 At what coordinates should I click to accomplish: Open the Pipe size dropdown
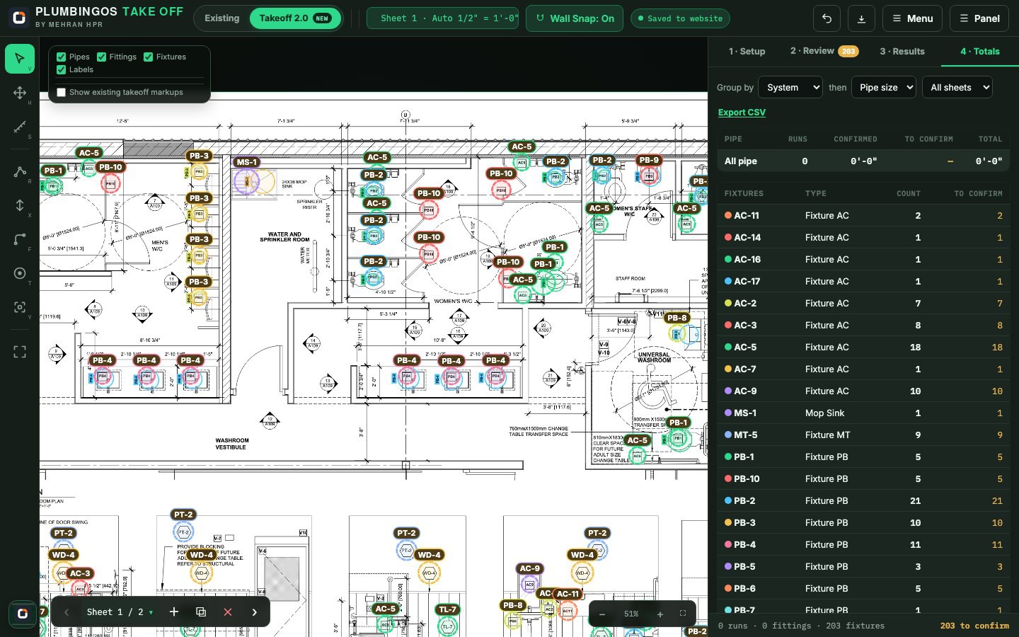883,87
